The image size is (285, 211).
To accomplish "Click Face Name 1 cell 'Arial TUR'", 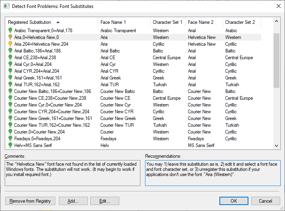I will [110, 85].
